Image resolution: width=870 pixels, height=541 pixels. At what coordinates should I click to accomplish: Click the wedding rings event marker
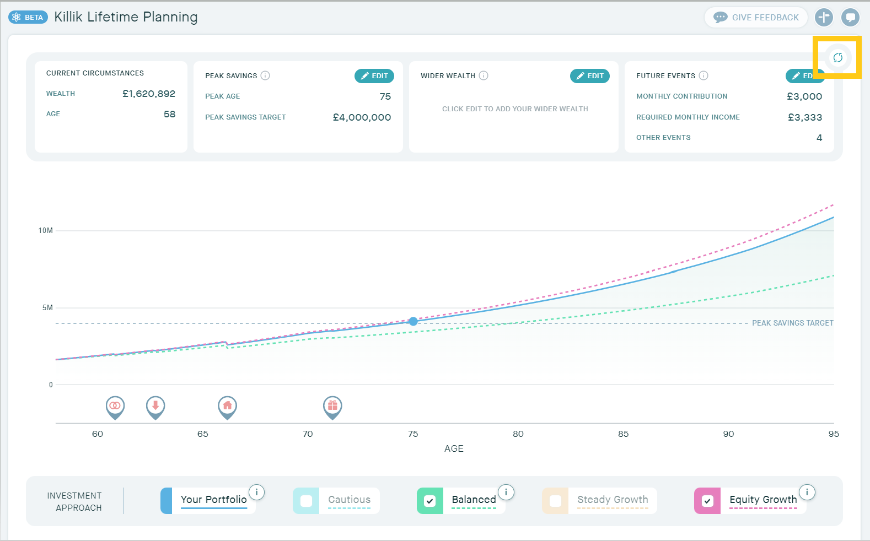(115, 406)
